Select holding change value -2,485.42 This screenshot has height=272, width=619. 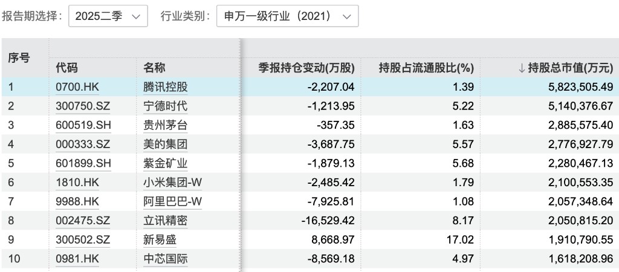click(331, 183)
